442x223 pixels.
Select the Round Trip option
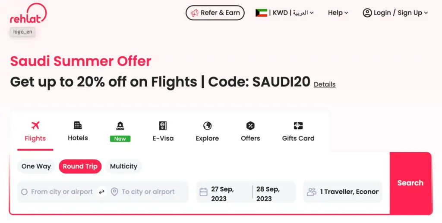point(80,167)
